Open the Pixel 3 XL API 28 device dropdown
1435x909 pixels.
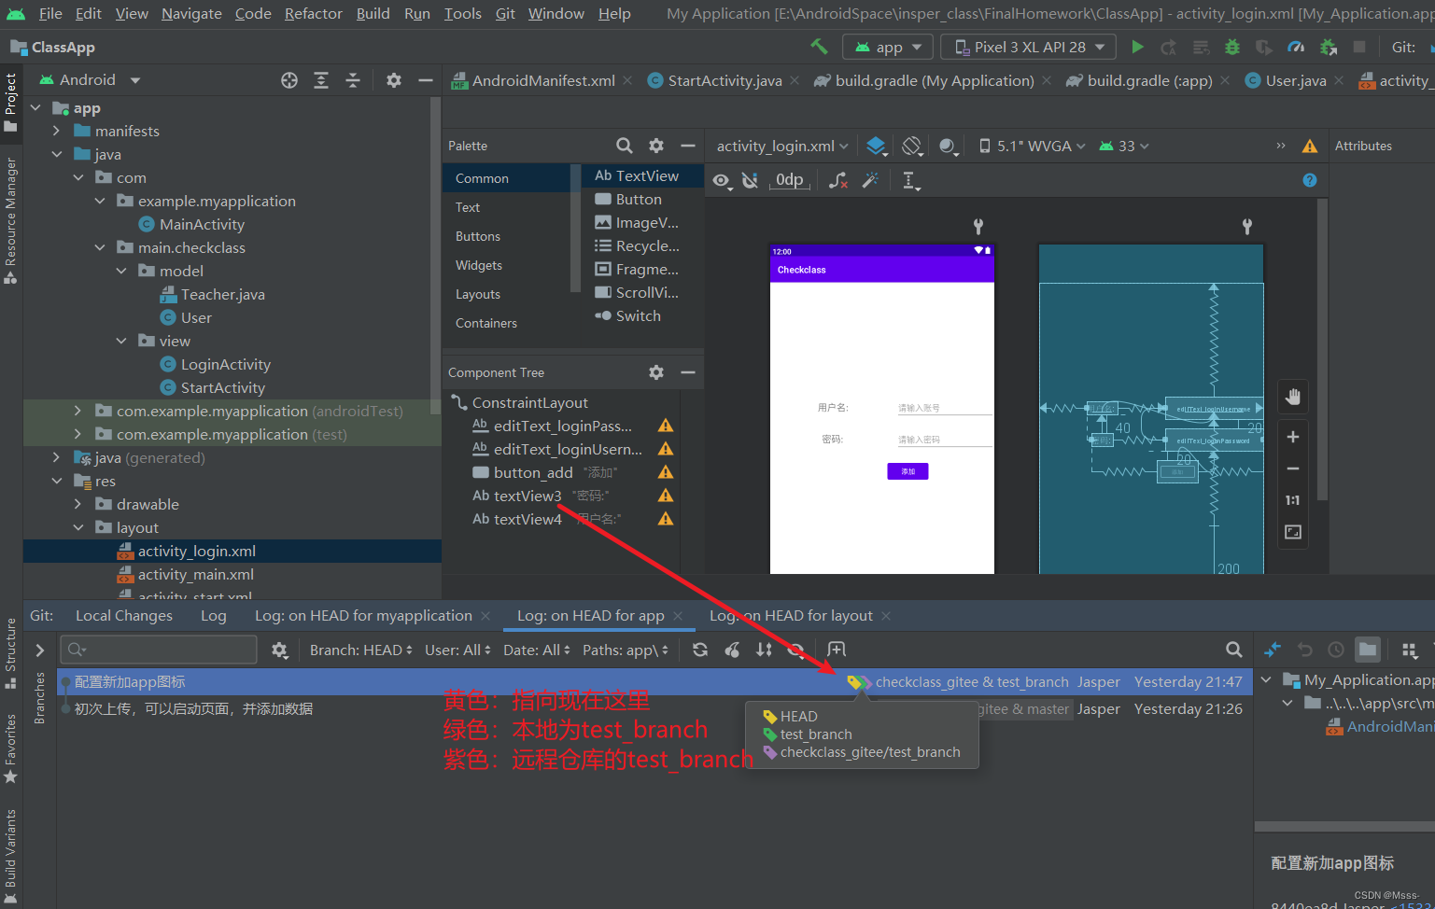pos(1028,47)
